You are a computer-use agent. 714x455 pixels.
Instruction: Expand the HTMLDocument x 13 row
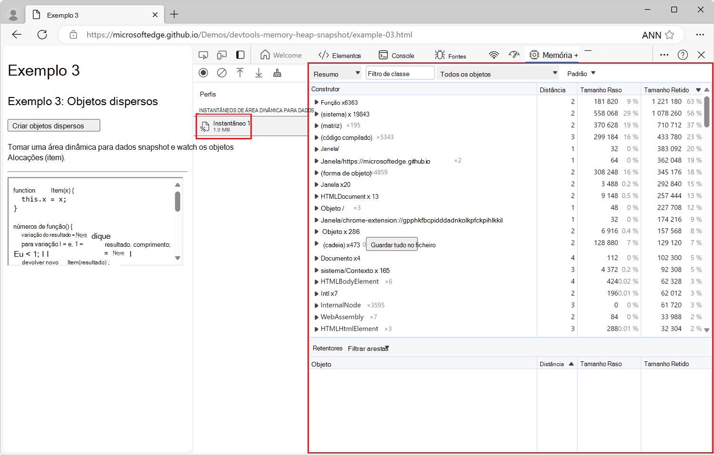pyautogui.click(x=317, y=196)
